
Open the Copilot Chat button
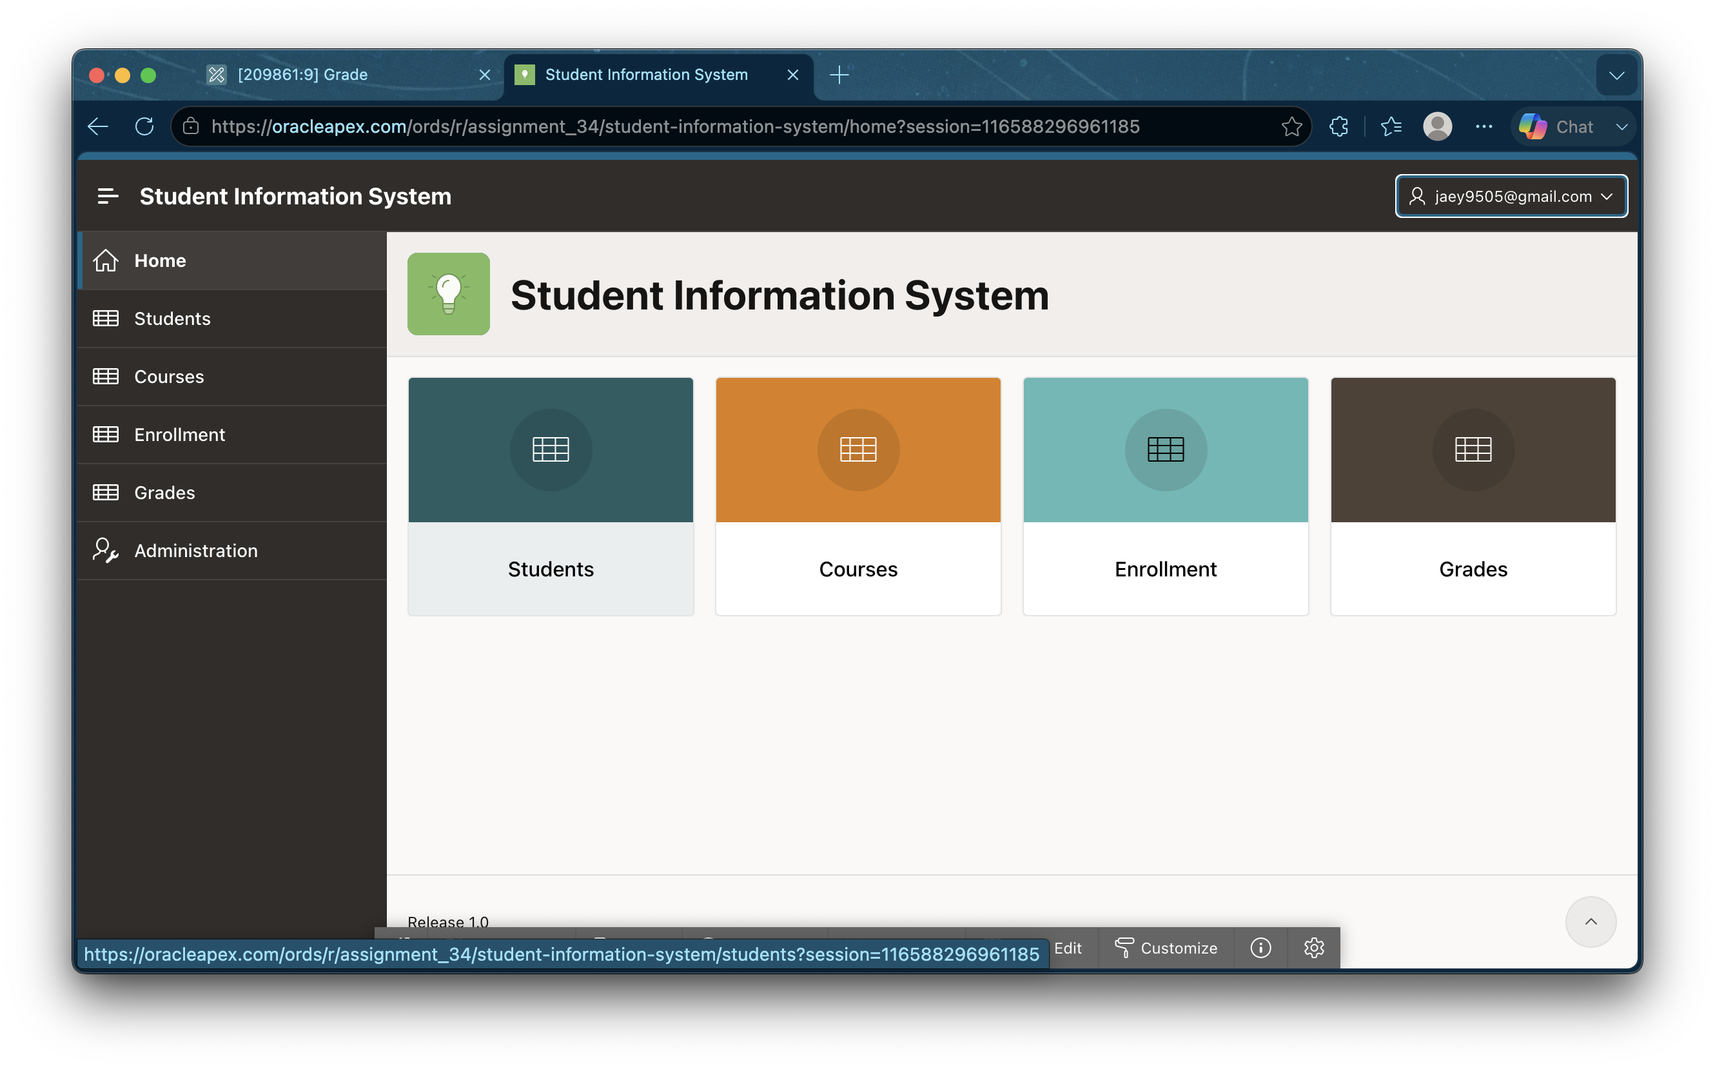click(x=1556, y=126)
